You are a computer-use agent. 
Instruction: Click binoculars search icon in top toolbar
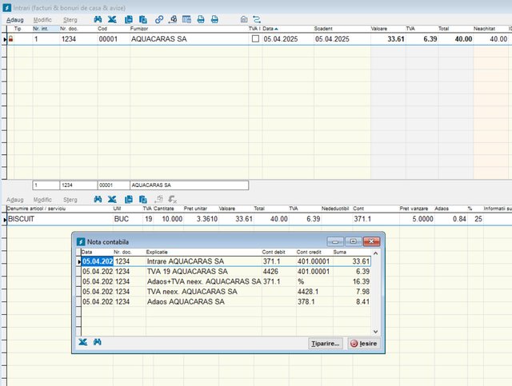click(98, 19)
